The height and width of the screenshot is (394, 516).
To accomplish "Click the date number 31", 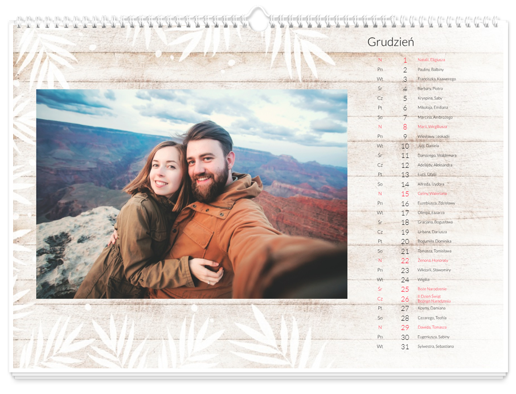I will (x=405, y=347).
